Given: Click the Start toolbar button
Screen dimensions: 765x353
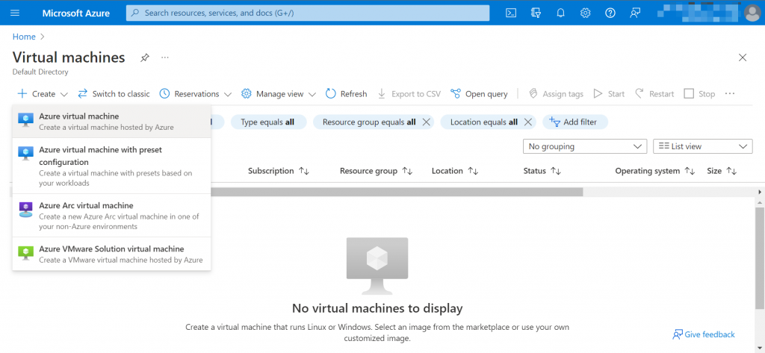Looking at the screenshot, I should (609, 93).
